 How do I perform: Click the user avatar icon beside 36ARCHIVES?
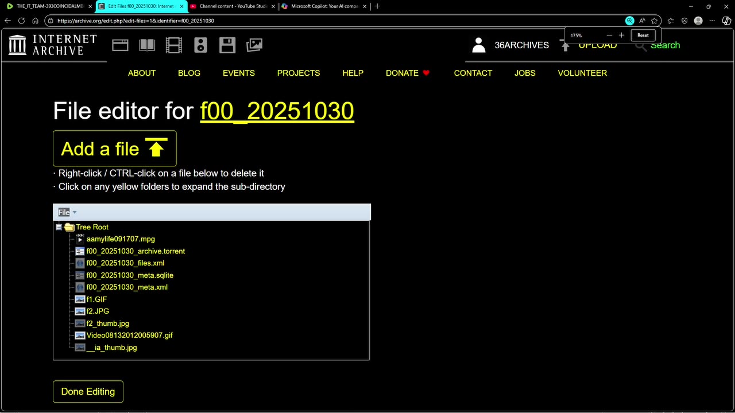pyautogui.click(x=479, y=45)
